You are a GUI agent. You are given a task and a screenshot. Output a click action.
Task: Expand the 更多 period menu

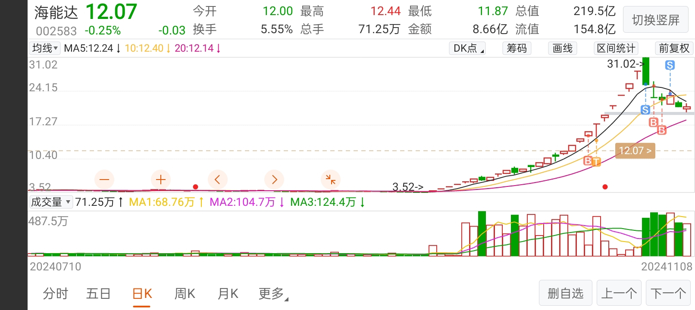point(273,294)
